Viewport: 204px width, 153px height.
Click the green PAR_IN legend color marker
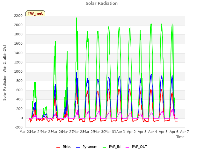104,147
